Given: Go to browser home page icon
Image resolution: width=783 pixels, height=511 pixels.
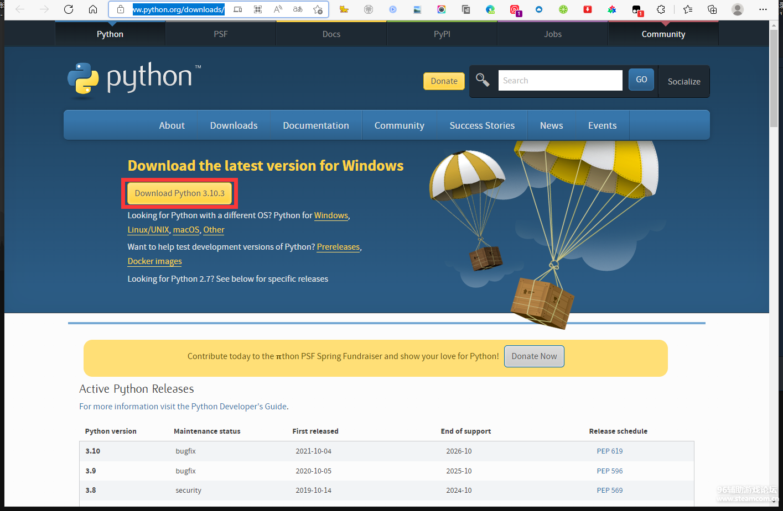Looking at the screenshot, I should point(93,9).
